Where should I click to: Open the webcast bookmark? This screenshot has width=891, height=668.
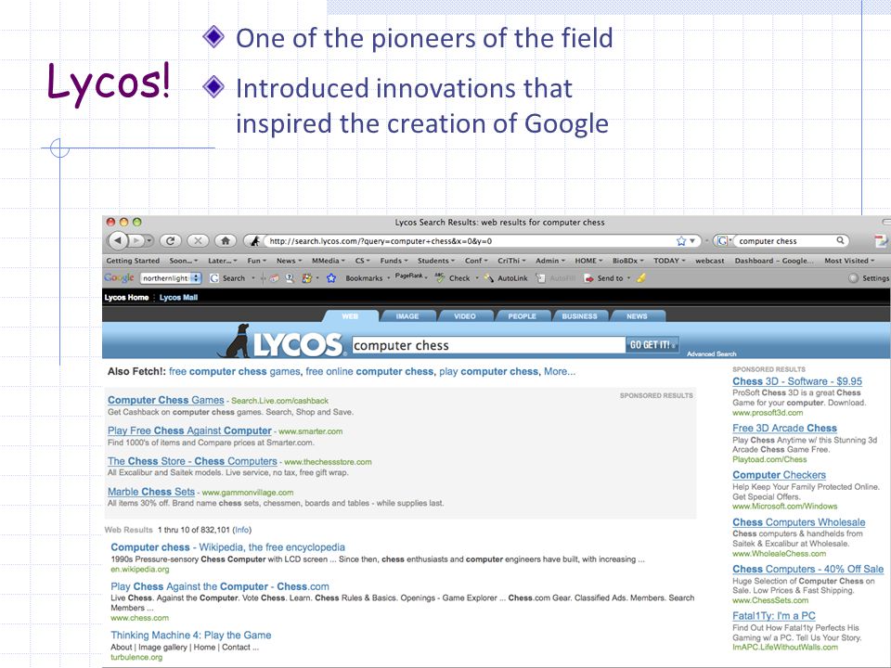pos(710,261)
